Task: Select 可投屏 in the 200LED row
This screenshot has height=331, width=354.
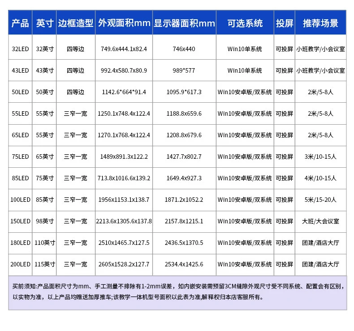Action: point(285,264)
